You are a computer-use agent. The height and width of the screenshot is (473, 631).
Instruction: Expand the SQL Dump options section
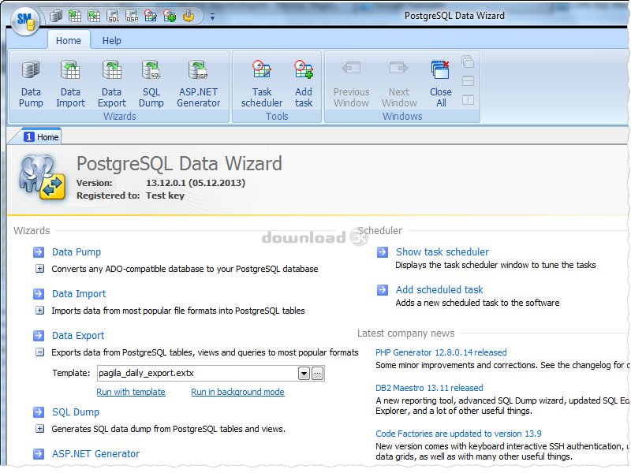(39, 429)
